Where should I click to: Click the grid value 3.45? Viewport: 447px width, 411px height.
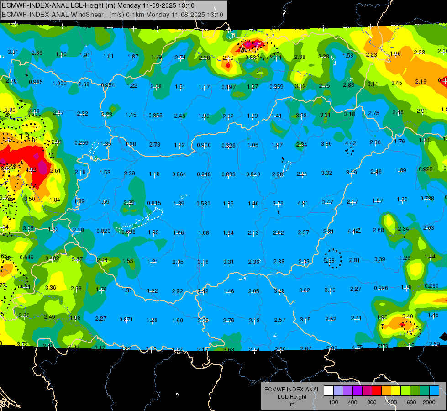[x=397, y=83]
